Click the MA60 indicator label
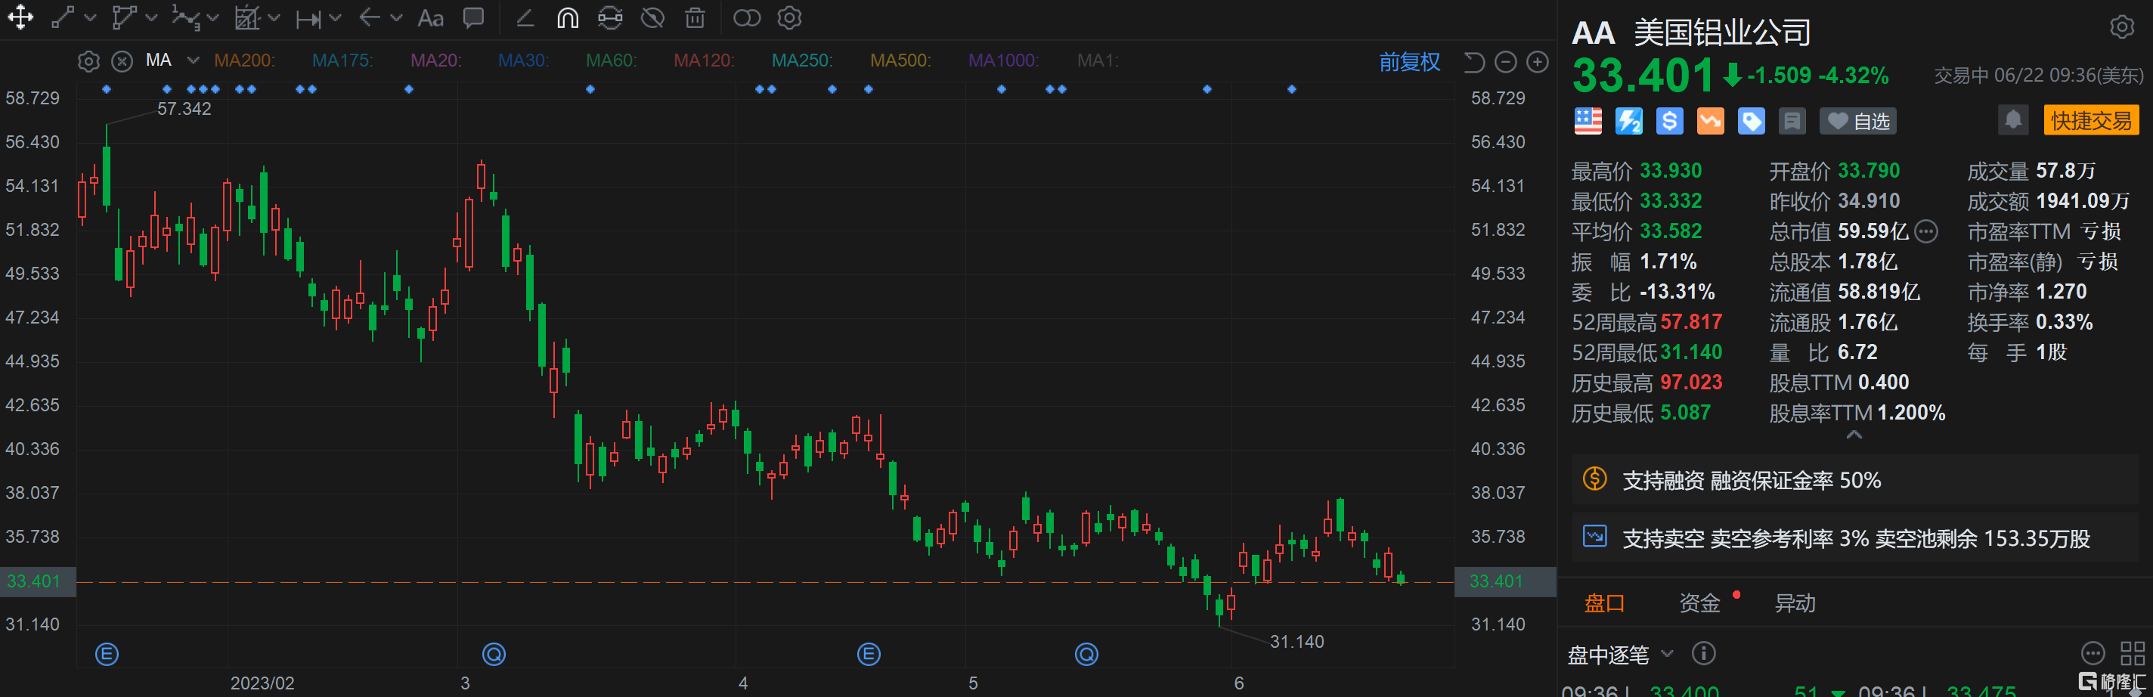This screenshot has height=697, width=2153. (611, 60)
